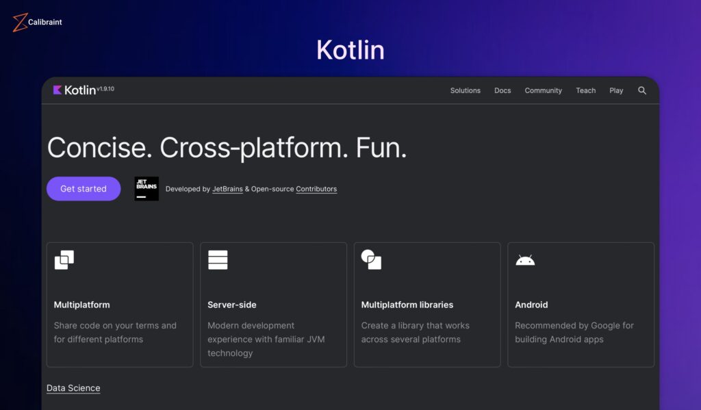Click the Android card title
Image resolution: width=701 pixels, height=410 pixels.
click(x=531, y=305)
